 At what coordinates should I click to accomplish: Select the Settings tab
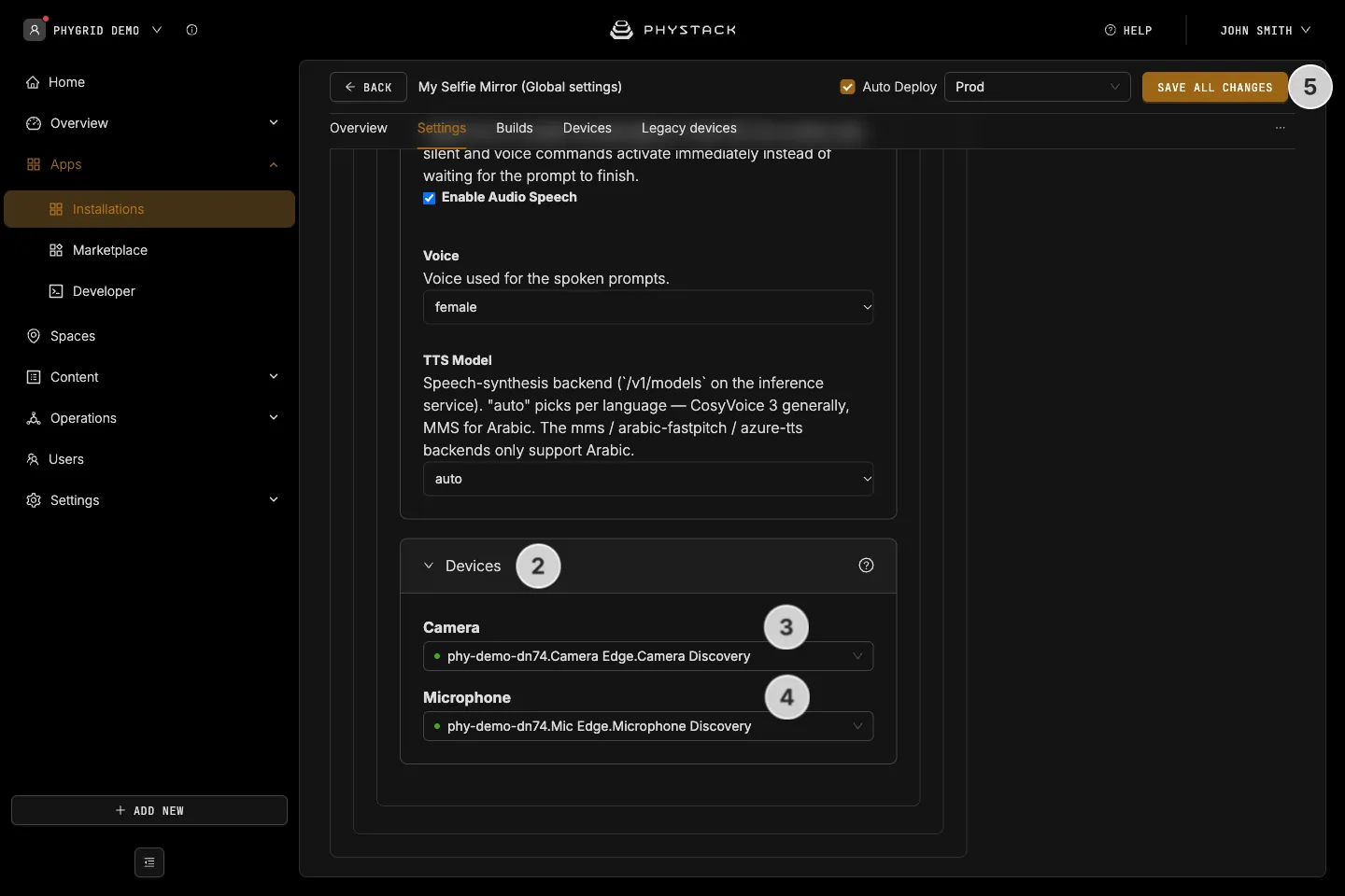pyautogui.click(x=442, y=128)
